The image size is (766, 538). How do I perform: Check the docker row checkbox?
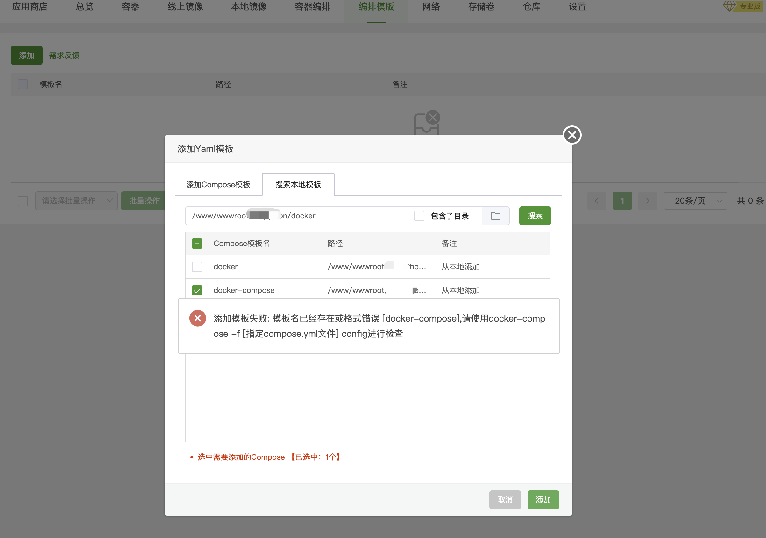coord(197,267)
